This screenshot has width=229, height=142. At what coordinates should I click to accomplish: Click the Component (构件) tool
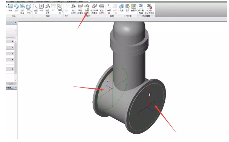coord(41,8)
